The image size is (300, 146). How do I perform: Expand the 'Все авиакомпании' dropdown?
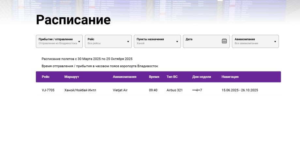pyautogui.click(x=253, y=41)
